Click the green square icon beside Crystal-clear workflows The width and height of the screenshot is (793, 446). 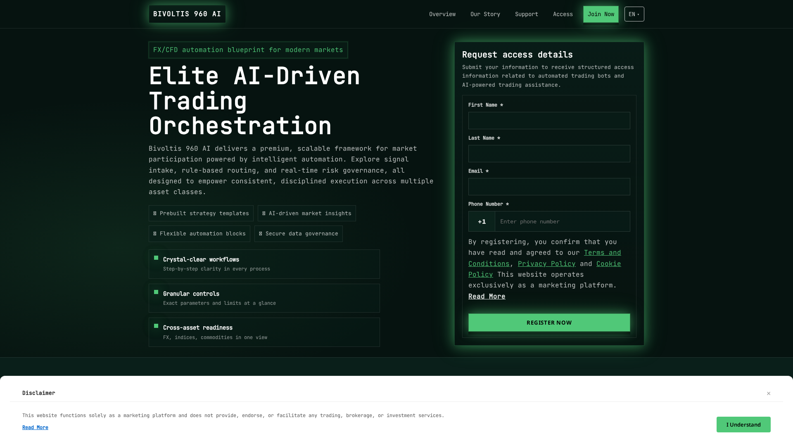pos(156,258)
